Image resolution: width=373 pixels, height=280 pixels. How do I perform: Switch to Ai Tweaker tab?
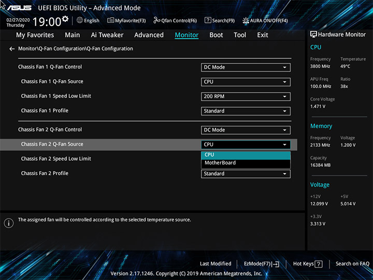[107, 35]
